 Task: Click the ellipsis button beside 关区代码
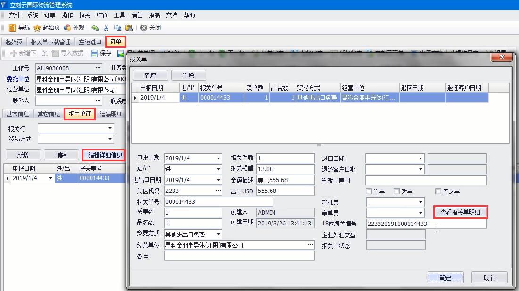point(218,191)
